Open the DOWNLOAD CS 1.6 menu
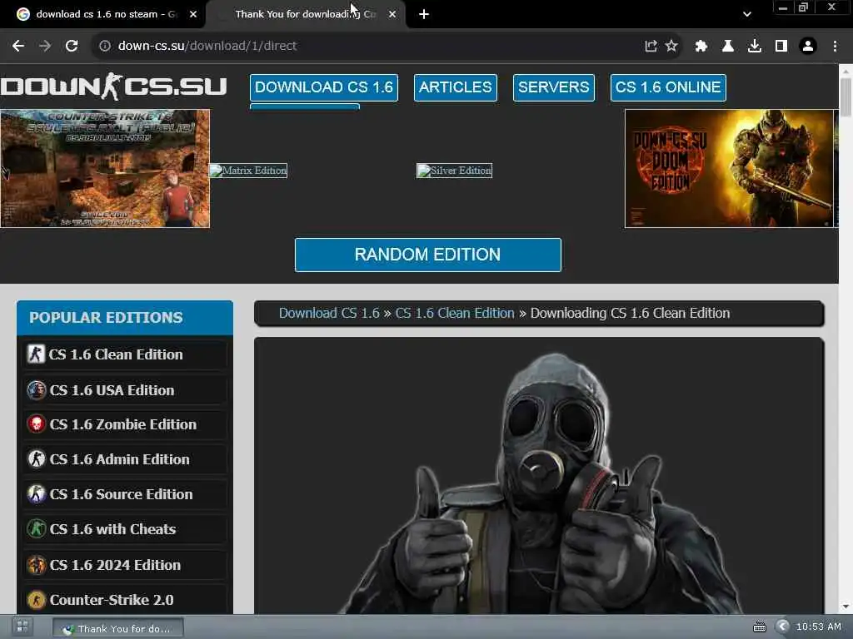The image size is (853, 639). point(324,87)
